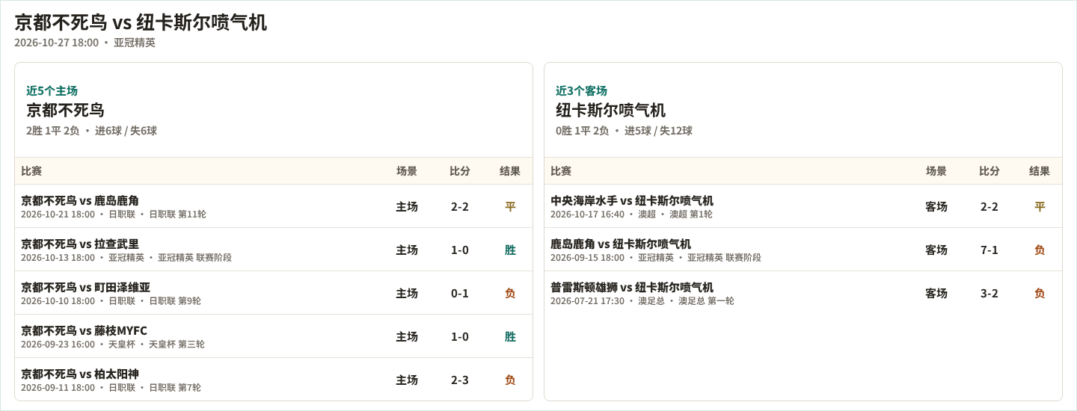The image size is (1077, 411).
Task: Click the details 2026-10-21 18:00 日职联 第11轮
Action: pos(114,214)
